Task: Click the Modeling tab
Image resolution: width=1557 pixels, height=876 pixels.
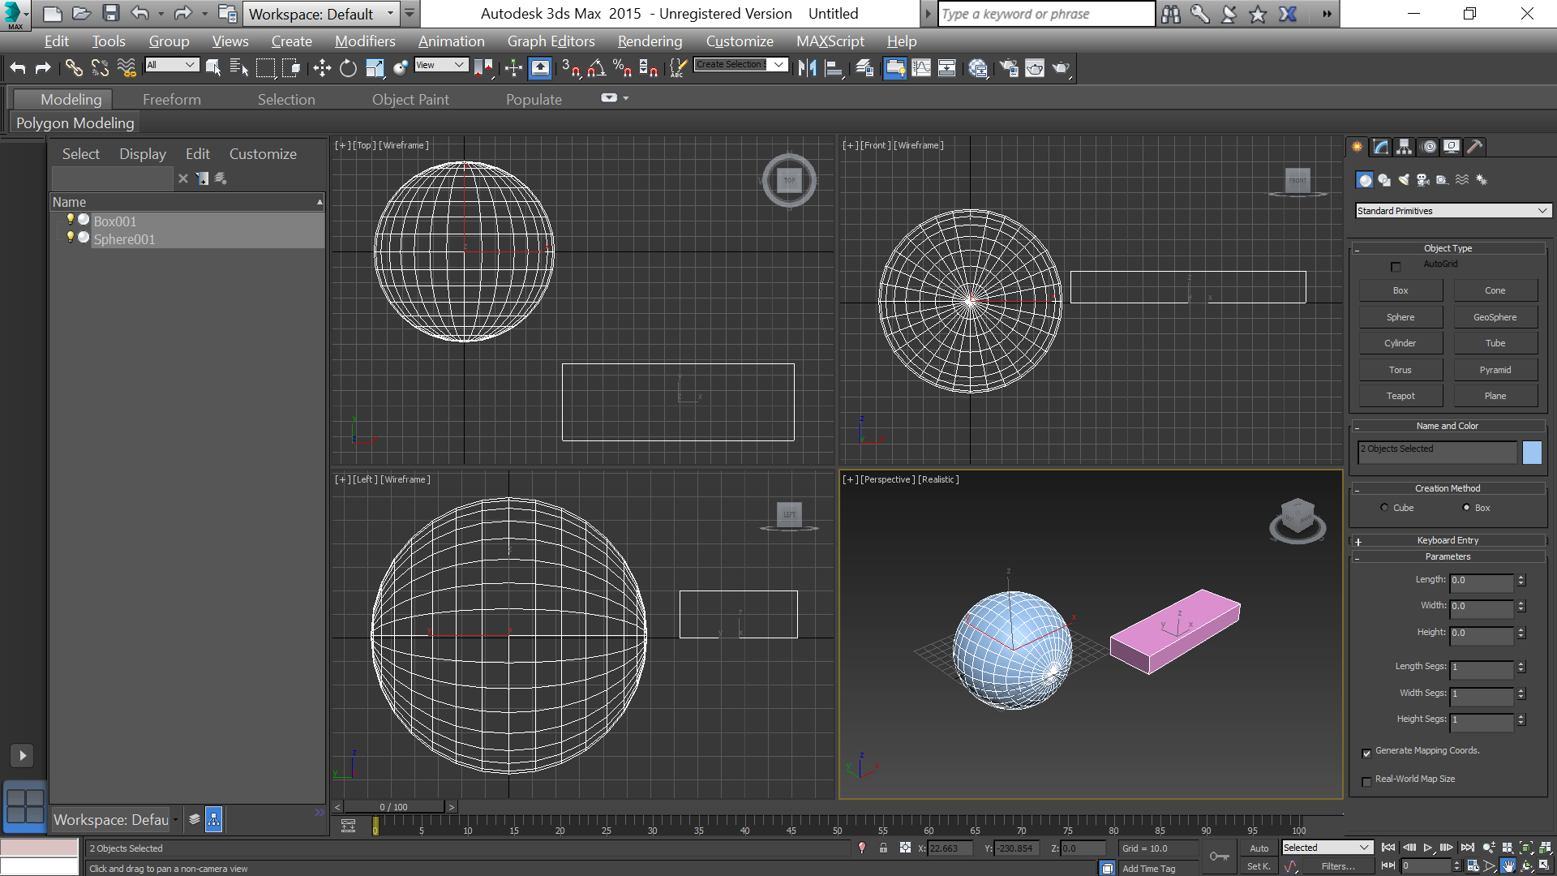Action: [x=70, y=98]
